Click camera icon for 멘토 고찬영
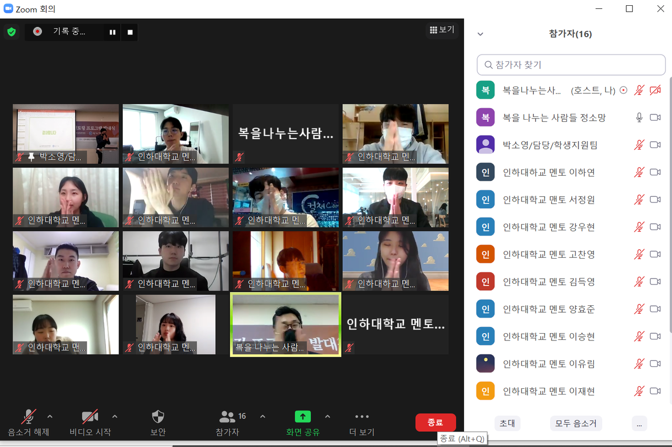 click(655, 254)
